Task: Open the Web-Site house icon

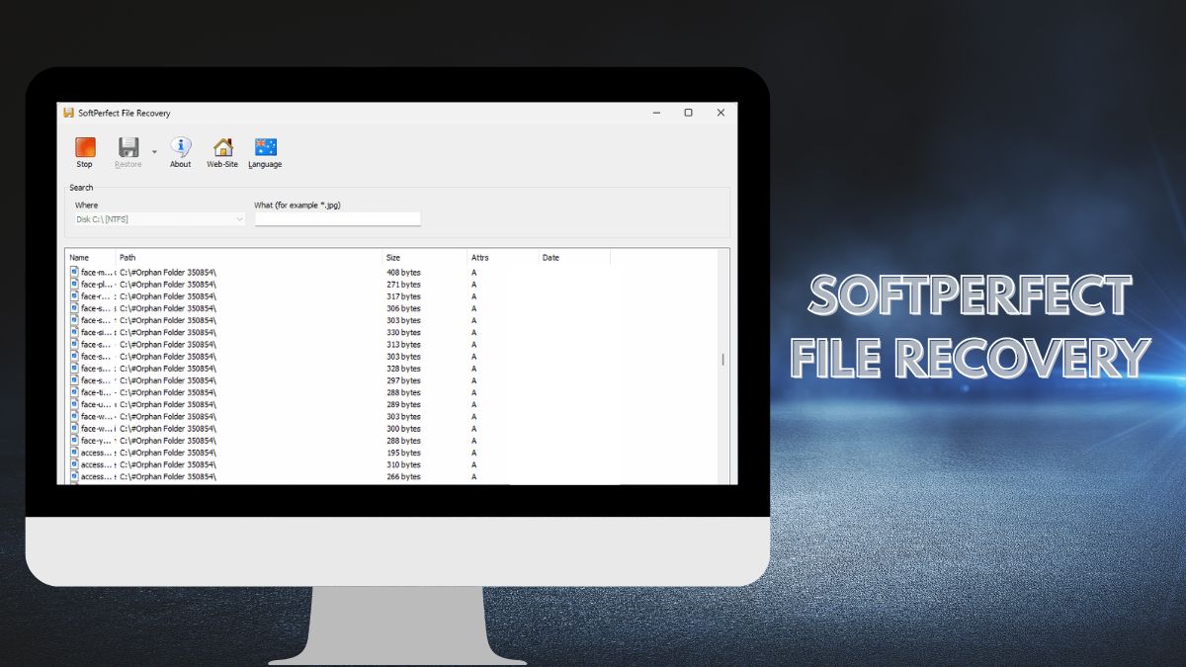Action: [222, 147]
